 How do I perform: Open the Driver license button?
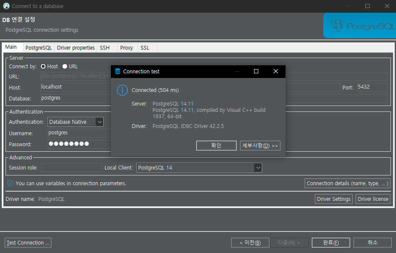pyautogui.click(x=373, y=199)
